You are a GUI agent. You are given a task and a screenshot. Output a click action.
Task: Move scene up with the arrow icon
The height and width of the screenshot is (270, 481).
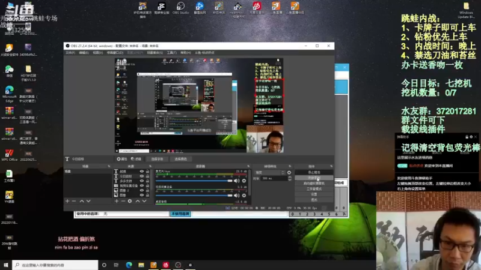click(x=82, y=201)
